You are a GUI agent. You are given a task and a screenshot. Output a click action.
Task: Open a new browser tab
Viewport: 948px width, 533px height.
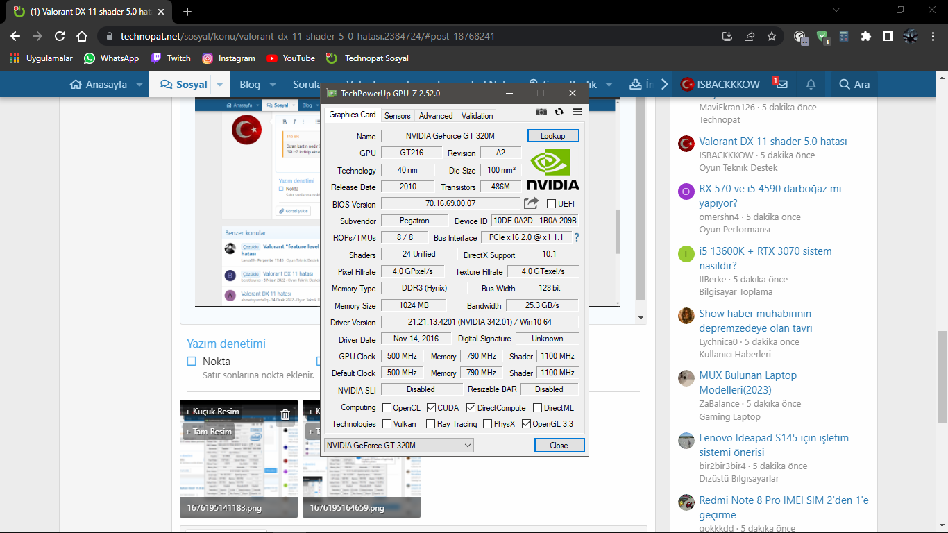click(x=187, y=12)
